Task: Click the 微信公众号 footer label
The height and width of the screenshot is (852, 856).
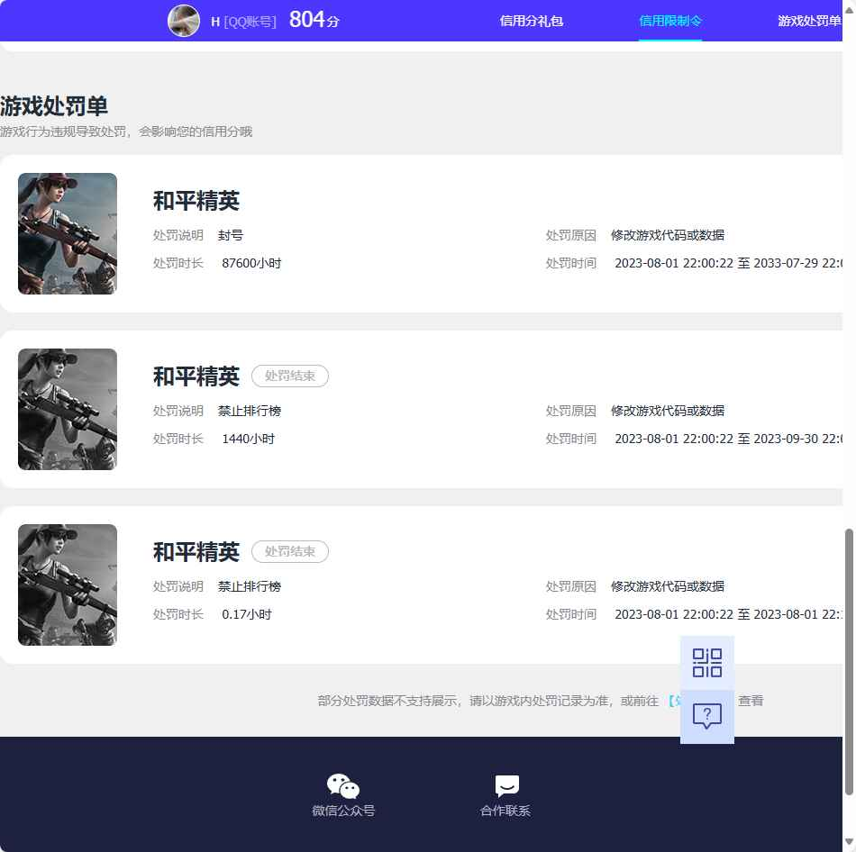Action: tap(343, 811)
